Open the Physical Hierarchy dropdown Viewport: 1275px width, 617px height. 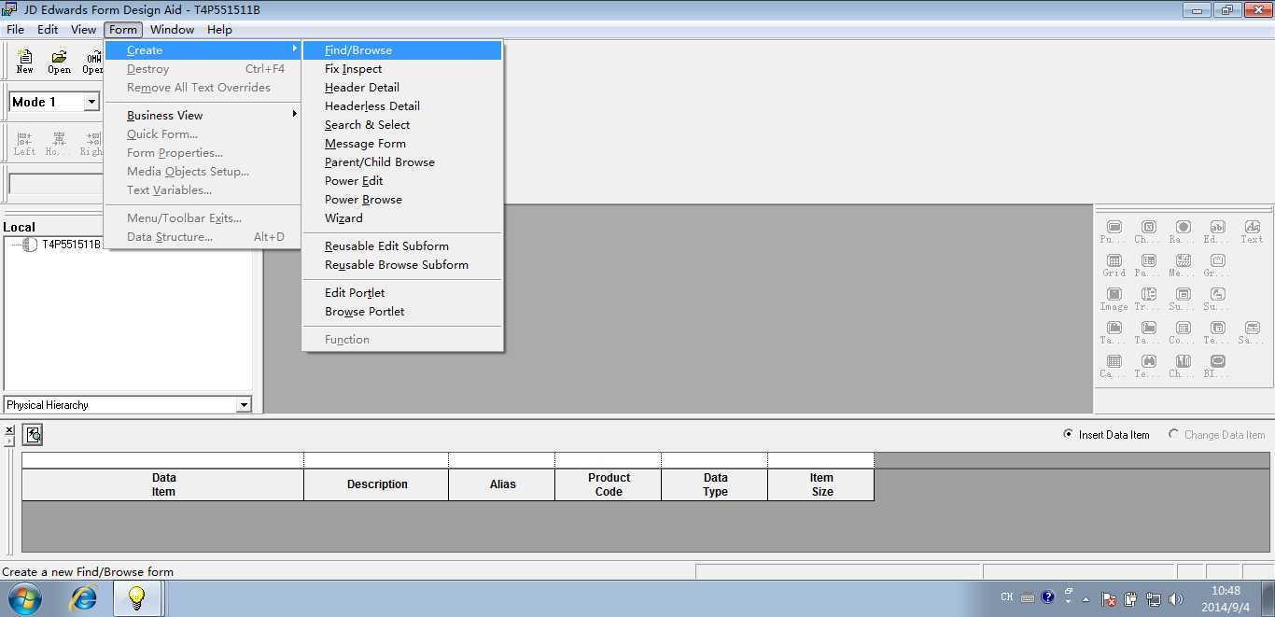pos(244,405)
